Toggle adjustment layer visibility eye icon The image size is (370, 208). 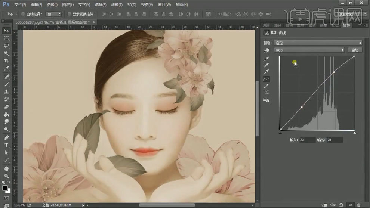click(x=350, y=205)
